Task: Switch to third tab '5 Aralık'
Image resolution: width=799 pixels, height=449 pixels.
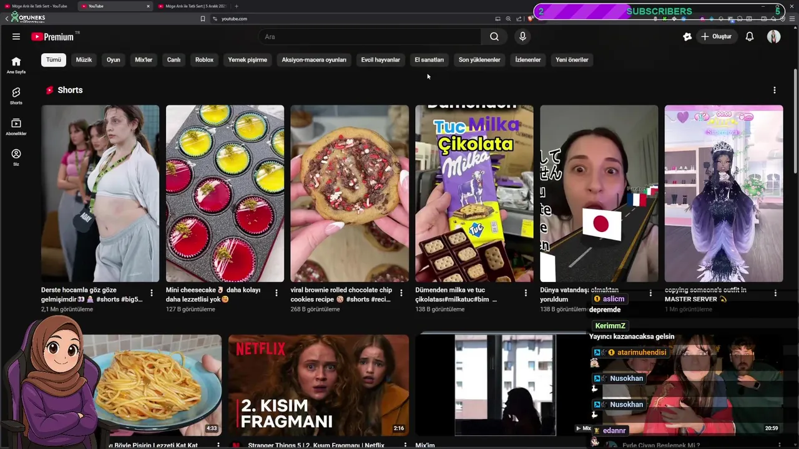Action: click(x=192, y=6)
